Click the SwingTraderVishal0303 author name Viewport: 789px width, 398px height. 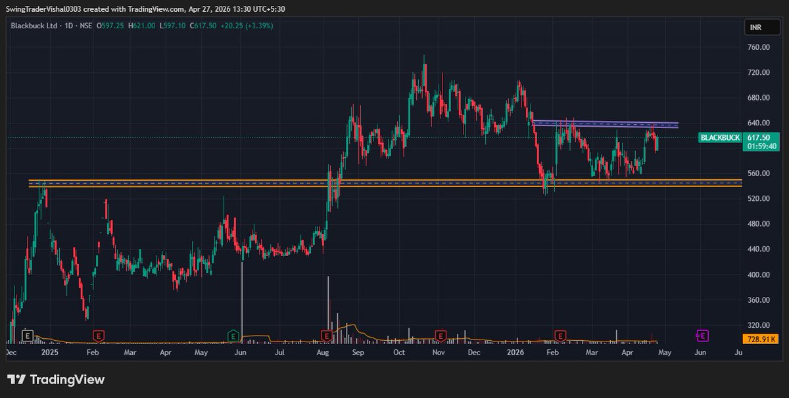point(43,9)
